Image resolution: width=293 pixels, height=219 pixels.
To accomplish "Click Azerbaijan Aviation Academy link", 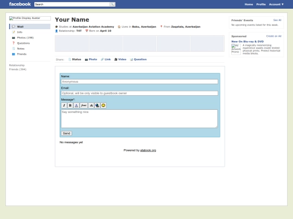I will [x=93, y=26].
